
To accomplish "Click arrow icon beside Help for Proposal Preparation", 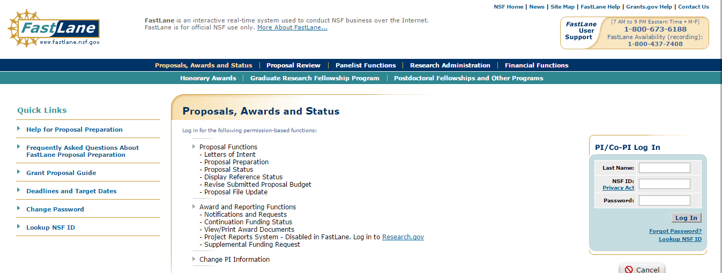I will [19, 129].
